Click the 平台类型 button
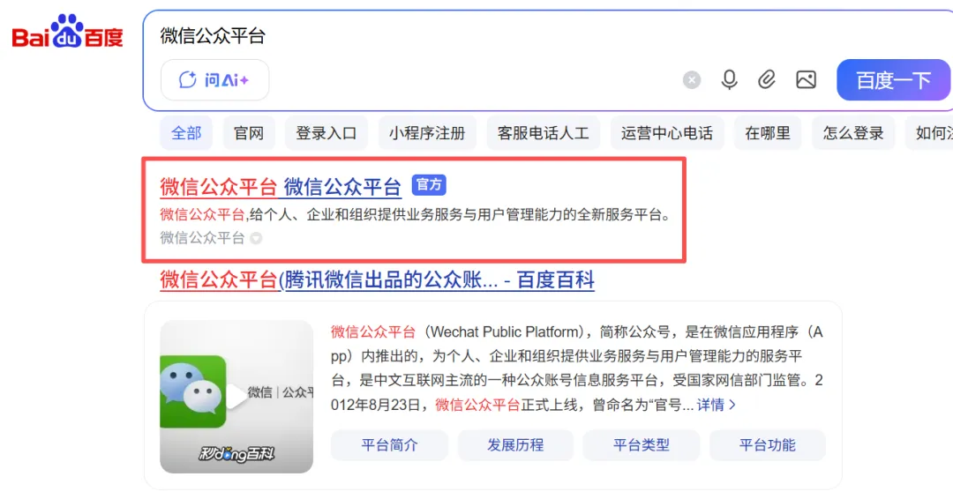The width and height of the screenshot is (953, 499). point(642,445)
